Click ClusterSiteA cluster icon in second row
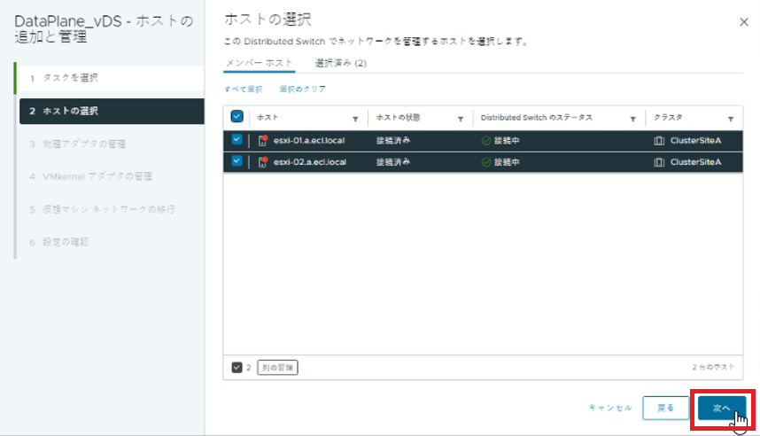760x436 pixels. (x=658, y=162)
